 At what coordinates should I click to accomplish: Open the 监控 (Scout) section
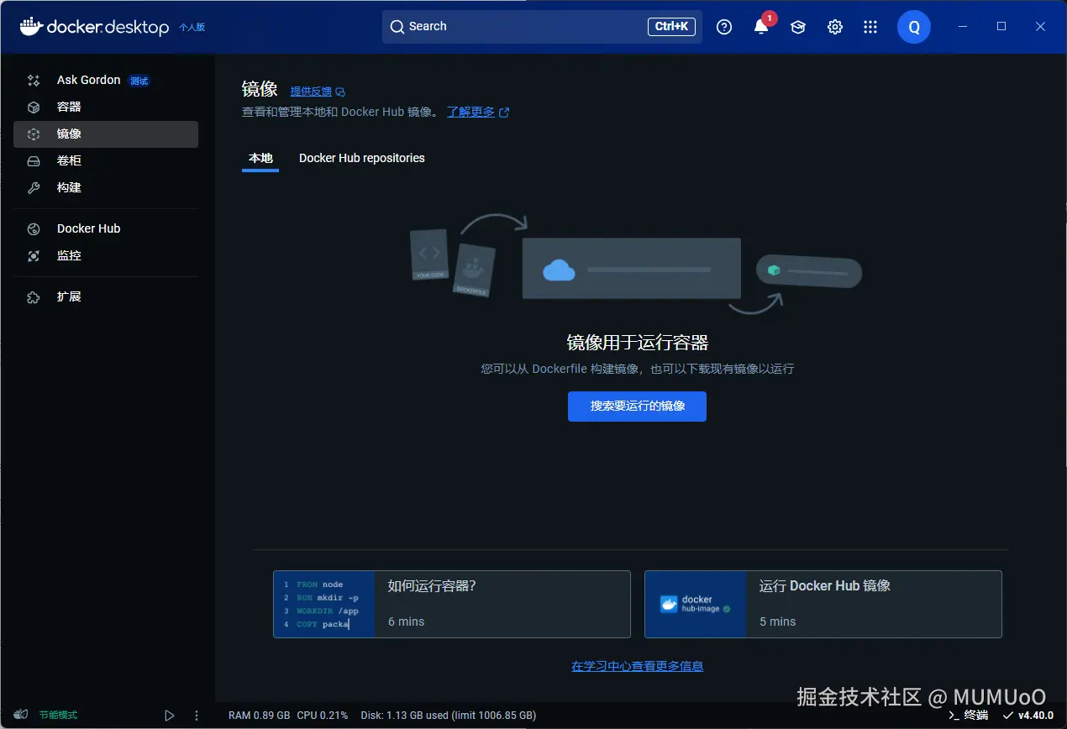[x=106, y=255]
